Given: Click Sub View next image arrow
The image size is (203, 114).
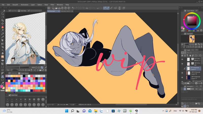Looking at the screenshot, I should click(x=38, y=70).
